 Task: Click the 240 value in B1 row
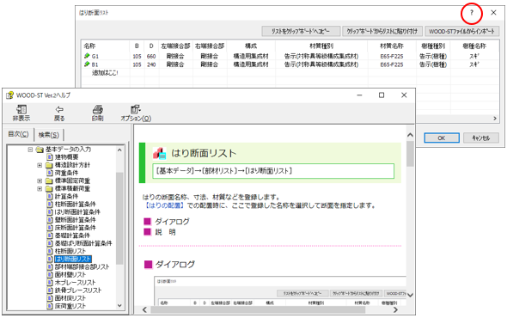[x=151, y=64]
